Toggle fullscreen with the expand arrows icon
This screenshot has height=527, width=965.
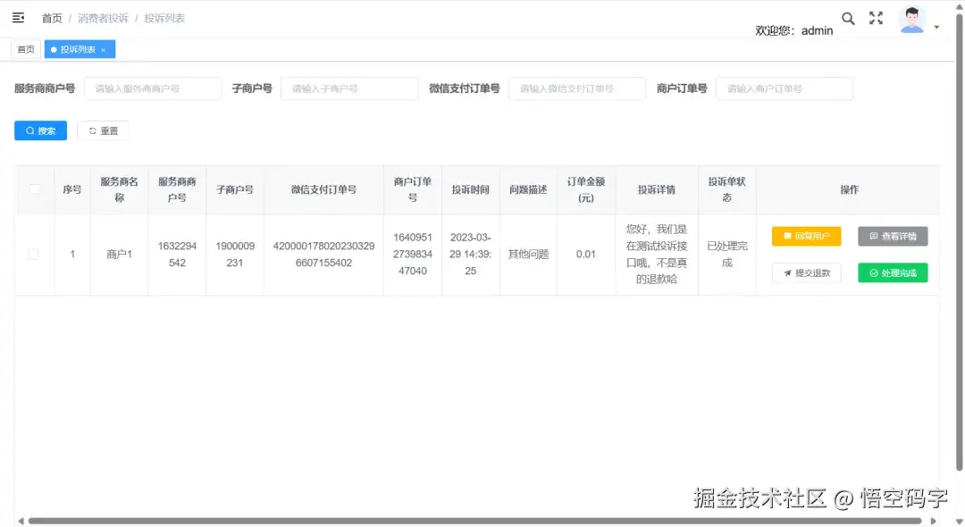876,17
